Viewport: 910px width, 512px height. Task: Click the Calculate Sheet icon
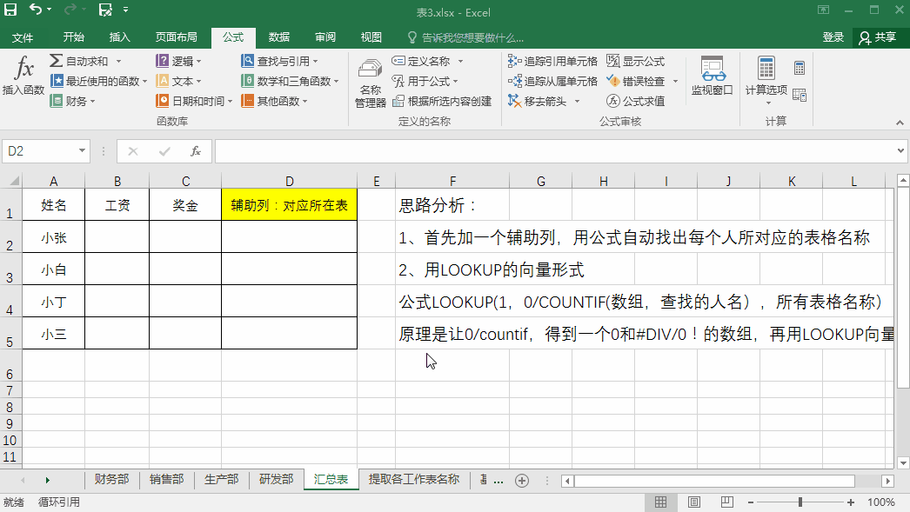click(800, 95)
